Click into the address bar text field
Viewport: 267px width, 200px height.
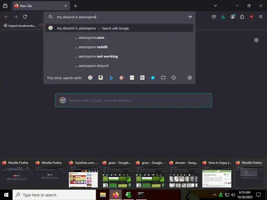coord(119,17)
